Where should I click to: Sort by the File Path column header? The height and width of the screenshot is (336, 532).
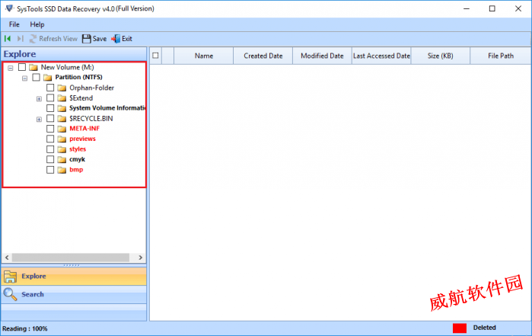coord(501,56)
